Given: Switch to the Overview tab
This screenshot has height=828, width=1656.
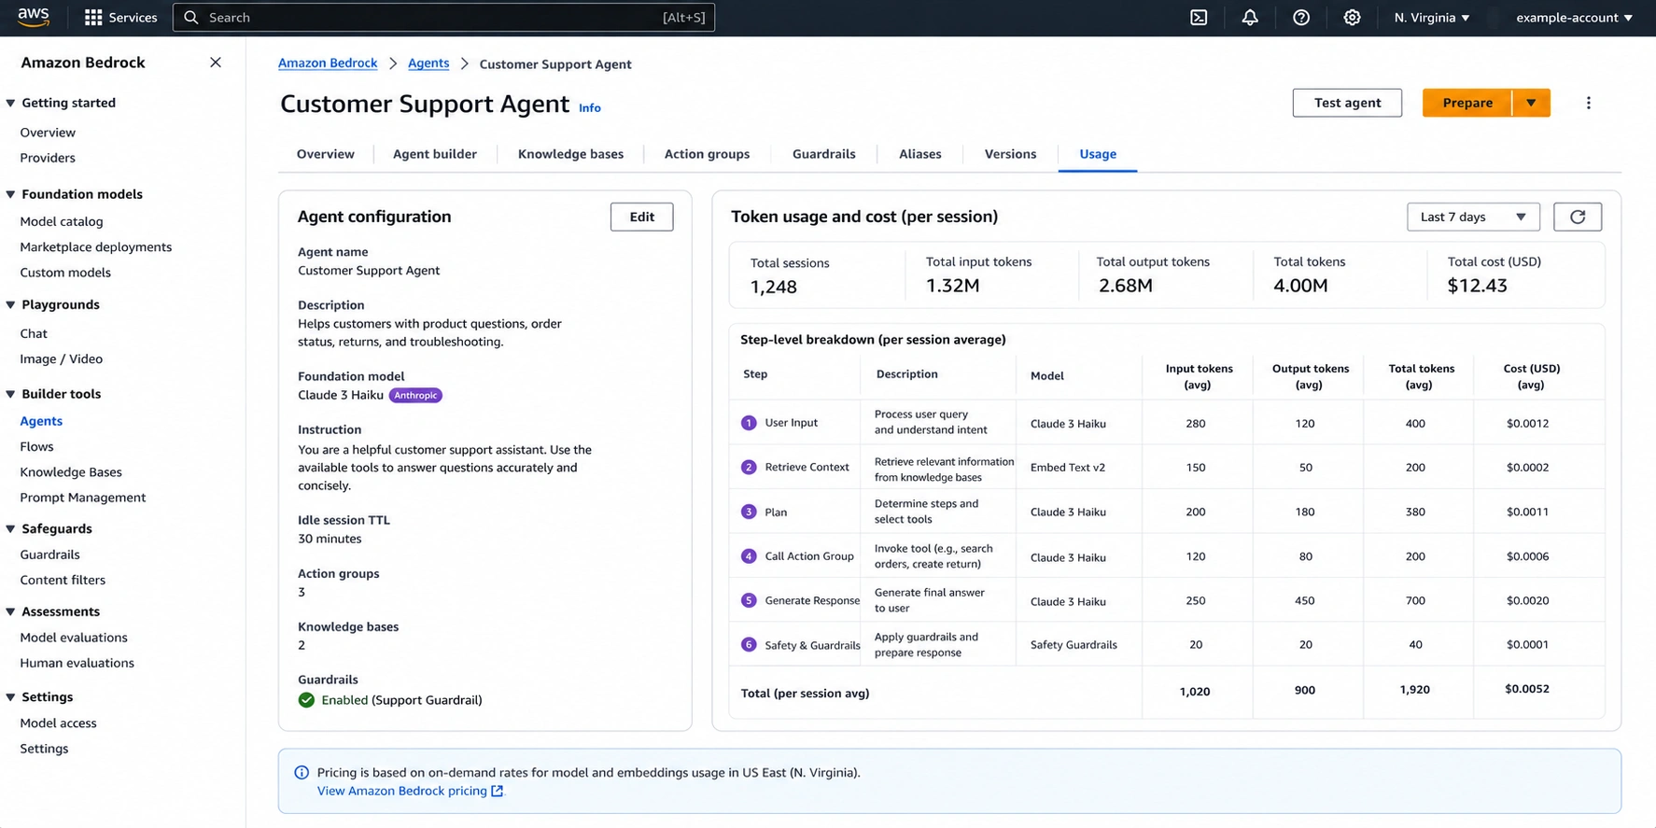Looking at the screenshot, I should click(x=326, y=154).
